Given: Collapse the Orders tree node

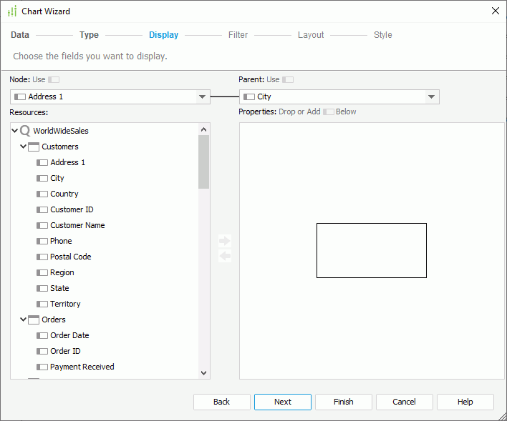Looking at the screenshot, I should [x=24, y=320].
